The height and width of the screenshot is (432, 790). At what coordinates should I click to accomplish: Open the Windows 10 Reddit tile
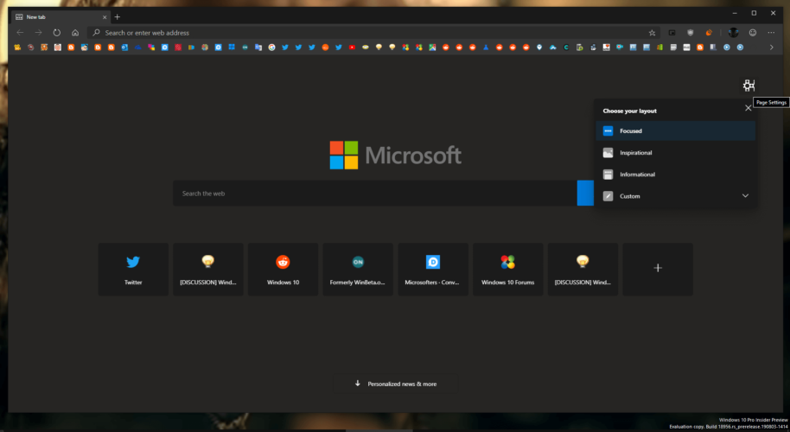pyautogui.click(x=284, y=269)
